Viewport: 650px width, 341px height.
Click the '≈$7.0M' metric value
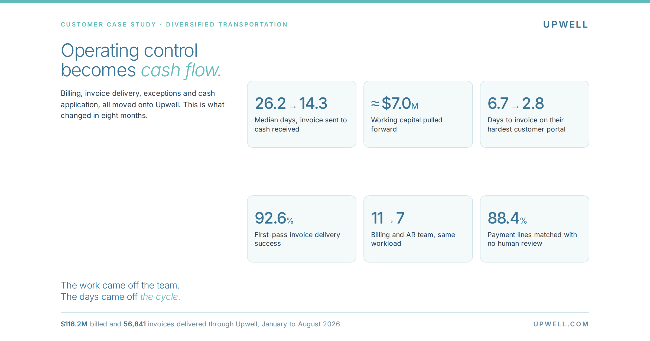395,103
